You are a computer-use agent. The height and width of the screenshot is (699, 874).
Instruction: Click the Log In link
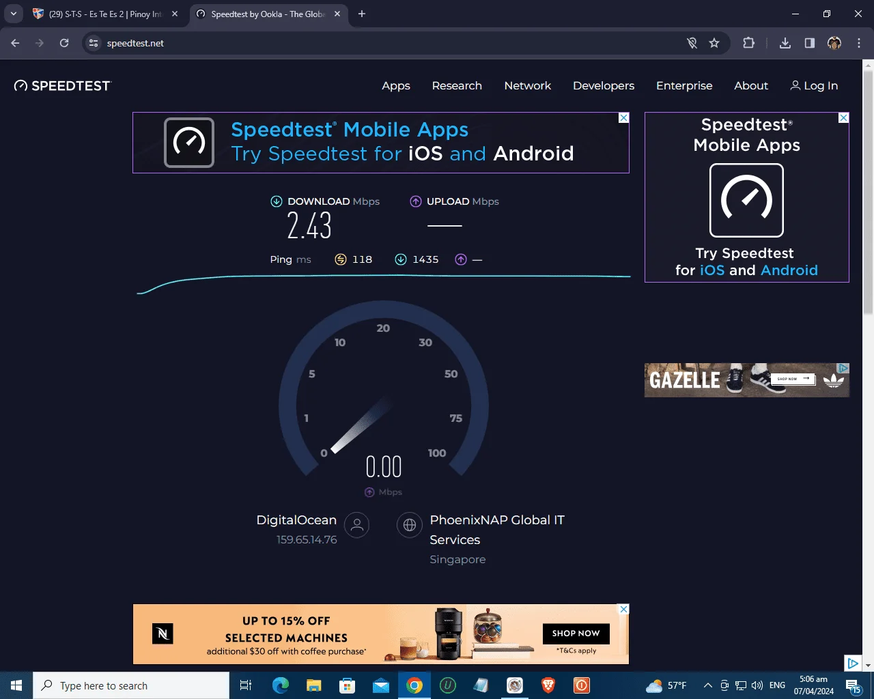point(814,85)
